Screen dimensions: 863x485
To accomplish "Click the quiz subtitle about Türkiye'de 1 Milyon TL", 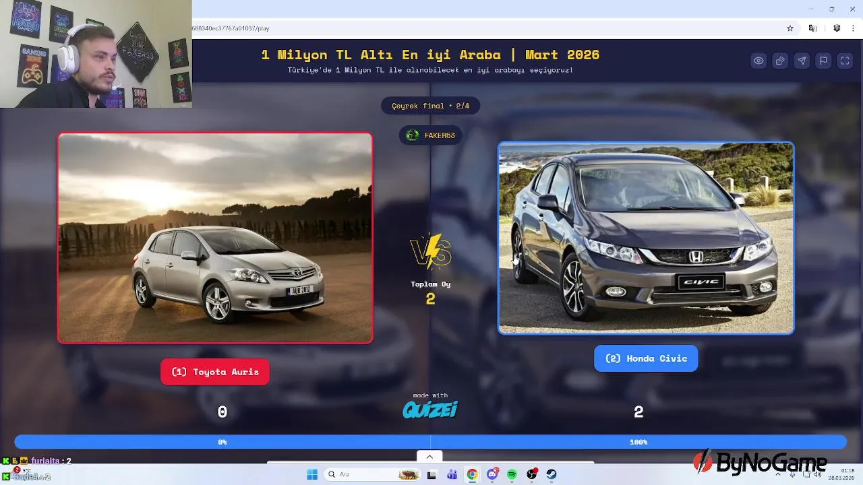I will 430,70.
